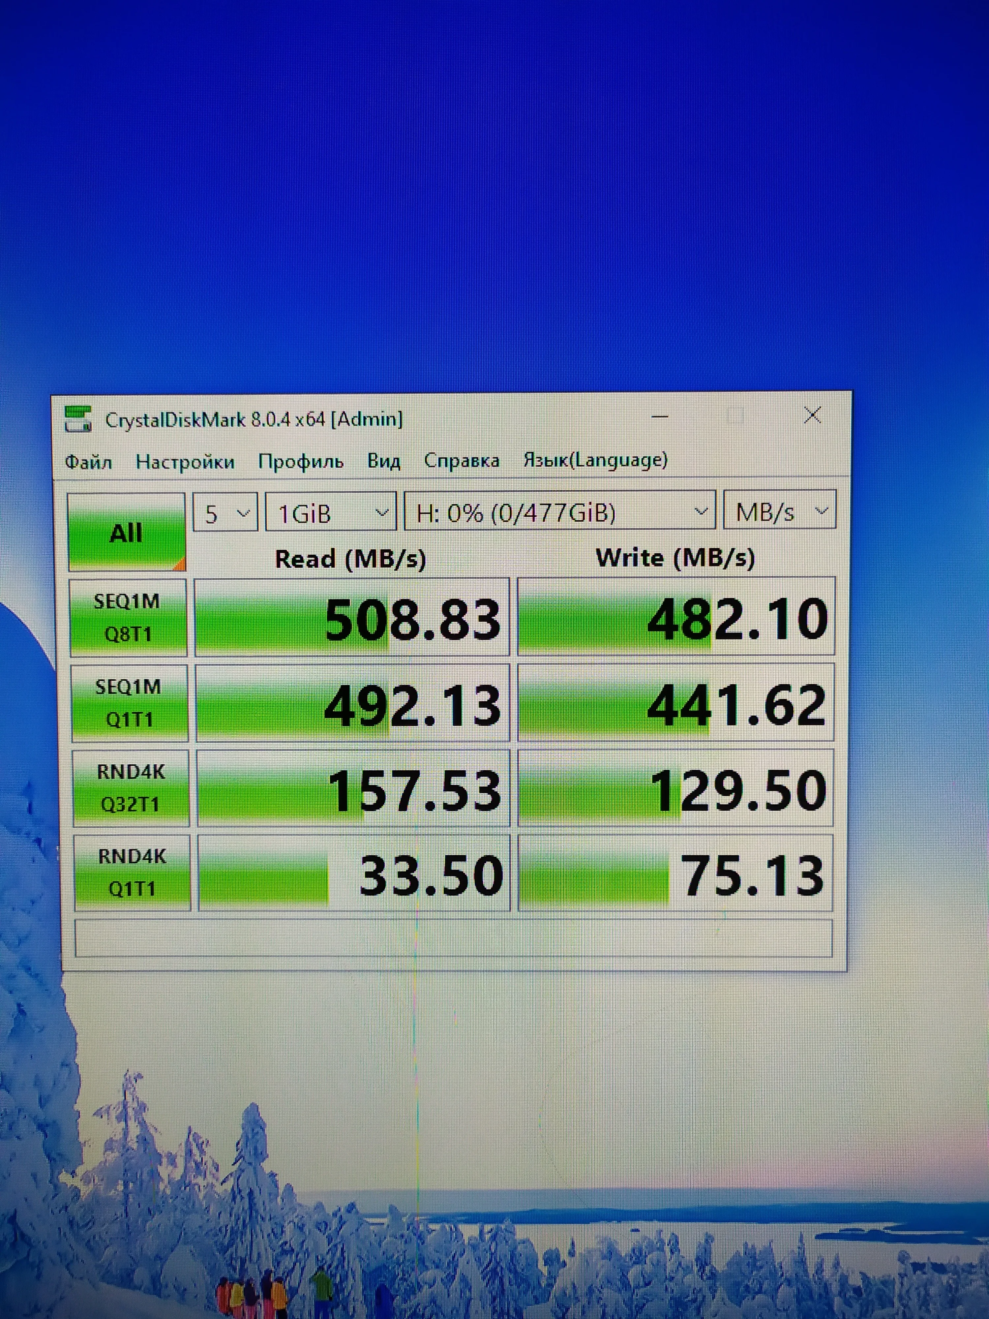Open the Язык(Language) menu
This screenshot has width=989, height=1319.
point(595,460)
